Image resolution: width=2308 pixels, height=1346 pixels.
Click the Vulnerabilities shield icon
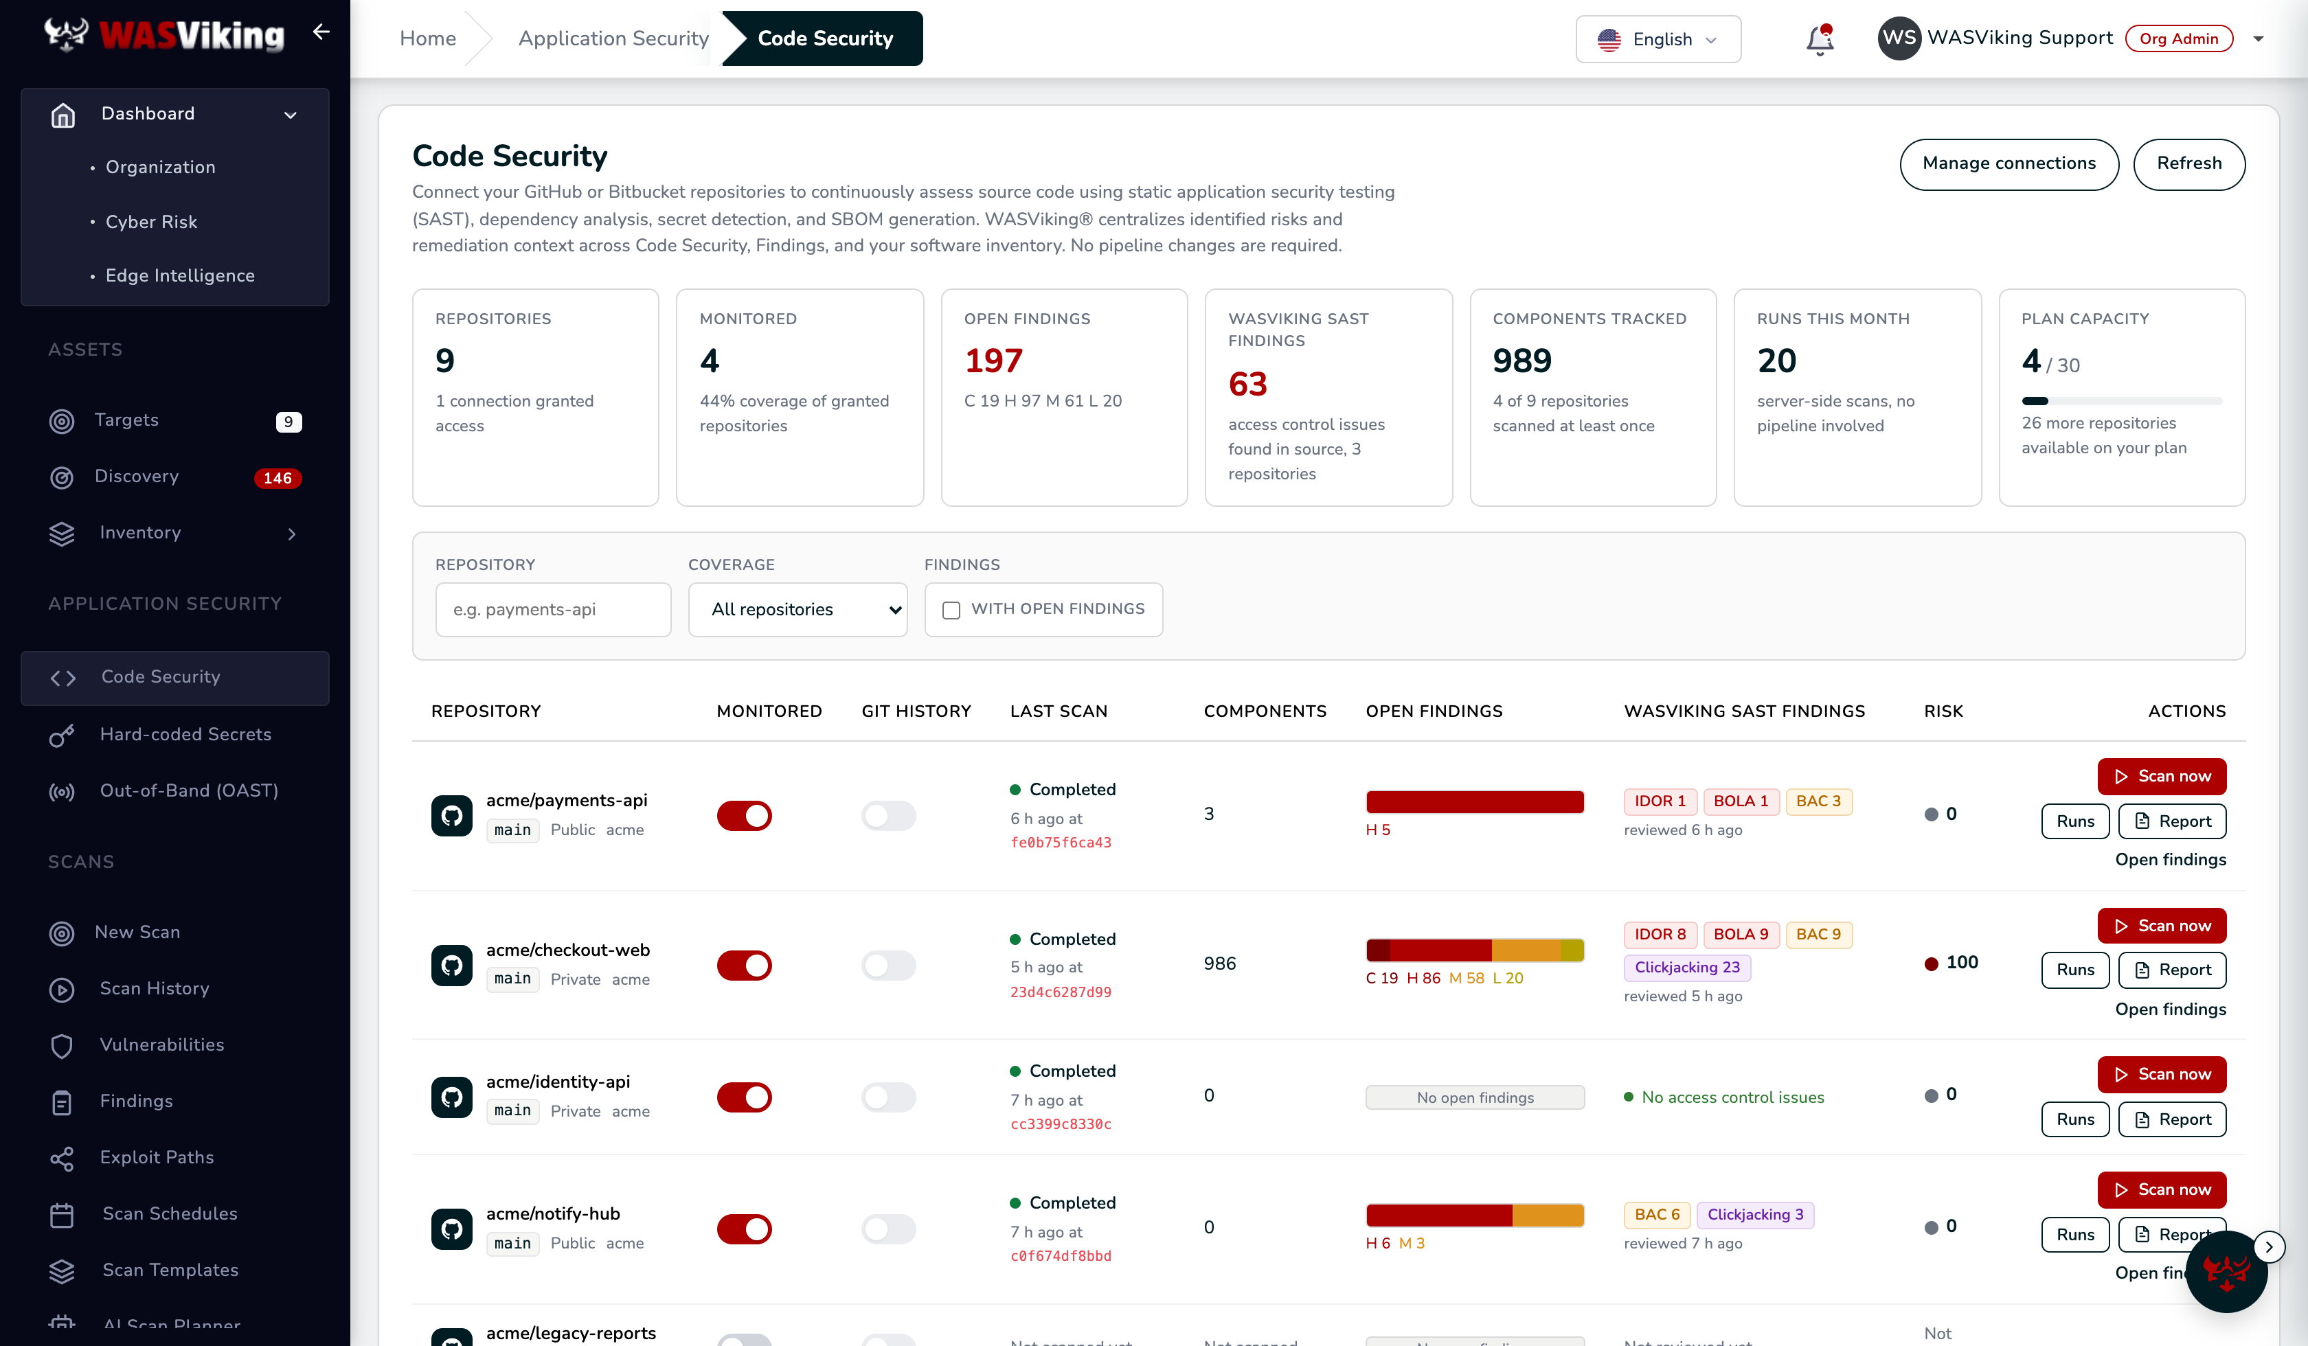pos(61,1046)
